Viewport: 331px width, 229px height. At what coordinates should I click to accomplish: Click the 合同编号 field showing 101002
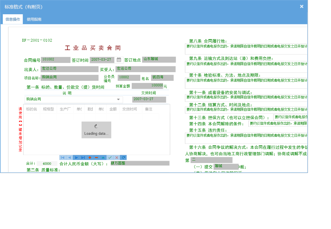55,60
